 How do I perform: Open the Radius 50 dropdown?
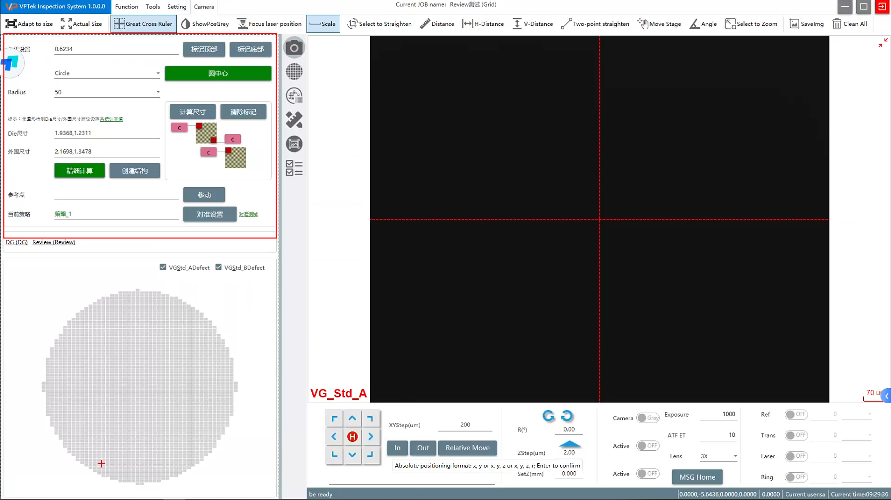tap(107, 92)
